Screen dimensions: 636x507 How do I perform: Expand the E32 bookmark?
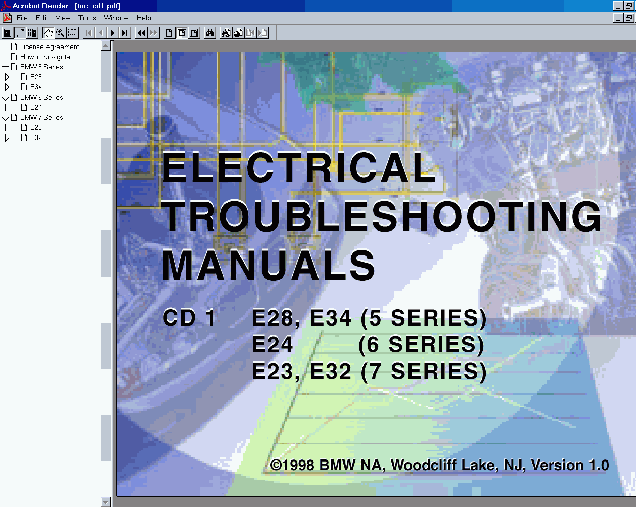click(7, 137)
